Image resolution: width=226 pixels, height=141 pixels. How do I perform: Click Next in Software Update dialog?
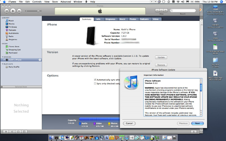tap(197, 123)
